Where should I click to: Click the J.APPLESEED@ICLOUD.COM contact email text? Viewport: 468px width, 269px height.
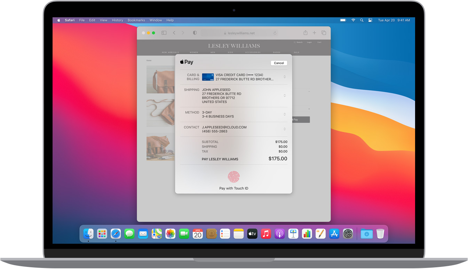pos(224,127)
